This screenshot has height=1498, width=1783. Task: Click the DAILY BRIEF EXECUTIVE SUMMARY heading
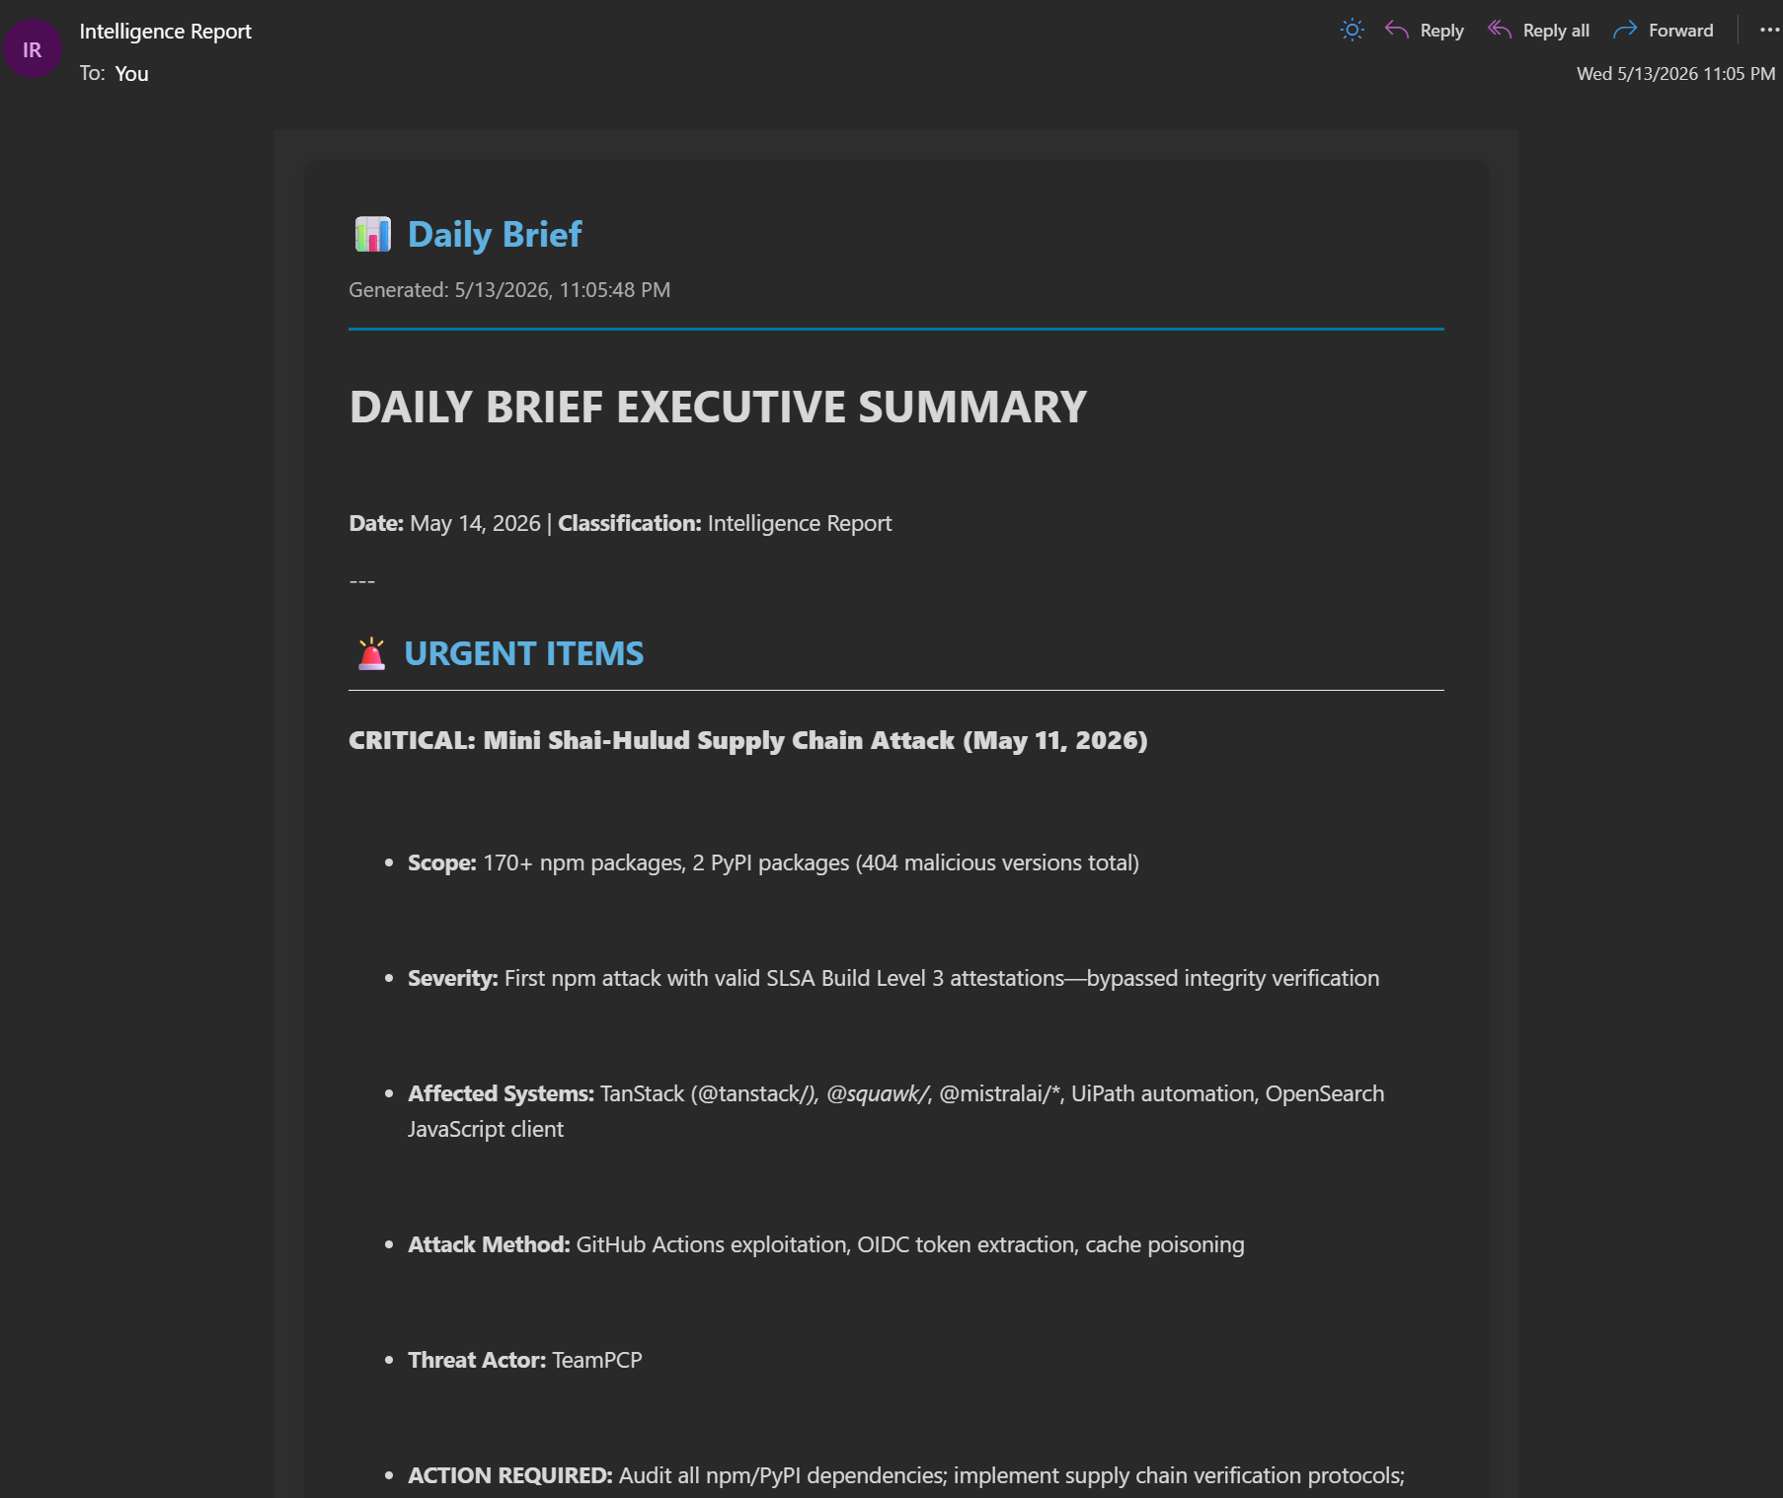(718, 408)
